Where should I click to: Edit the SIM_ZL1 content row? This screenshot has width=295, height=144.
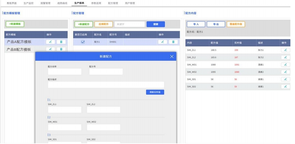tap(285, 50)
